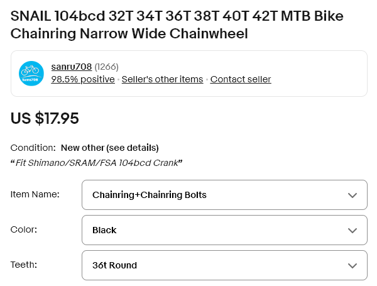Click the US $17.95 price
The width and height of the screenshot is (377, 286).
45,118
